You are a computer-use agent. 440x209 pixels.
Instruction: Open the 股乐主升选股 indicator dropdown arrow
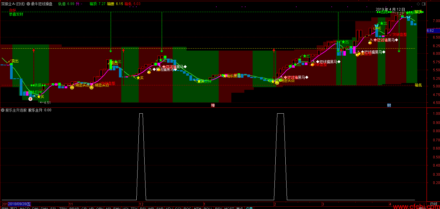[x=3, y=110]
